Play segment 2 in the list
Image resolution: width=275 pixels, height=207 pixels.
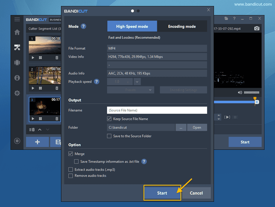33,88
